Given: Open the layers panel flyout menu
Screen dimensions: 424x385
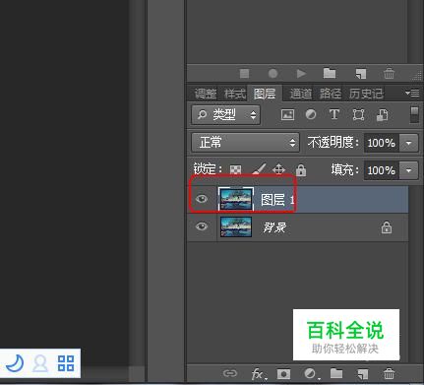Looking at the screenshot, I should pyautogui.click(x=412, y=94).
